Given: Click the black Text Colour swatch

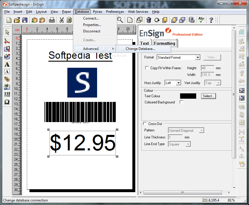Looking at the screenshot, I should pyautogui.click(x=188, y=96).
